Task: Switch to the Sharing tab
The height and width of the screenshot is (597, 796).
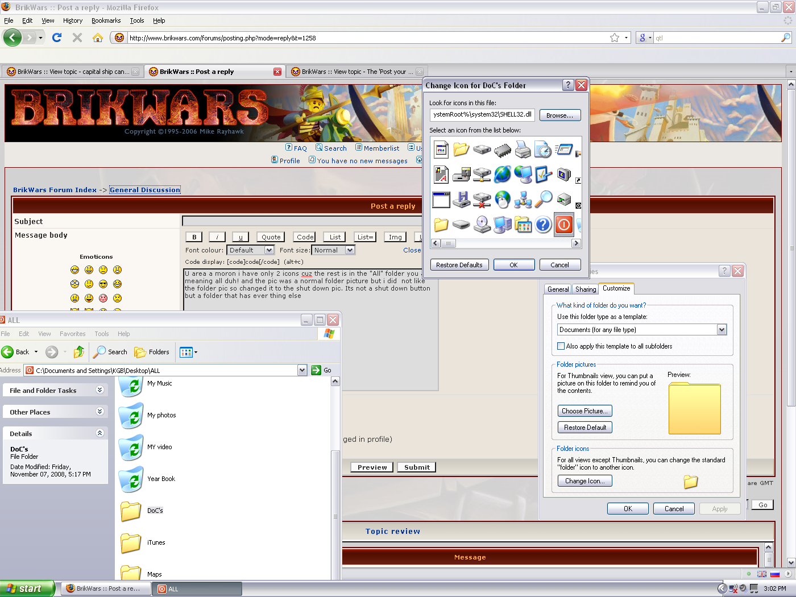Action: pyautogui.click(x=586, y=289)
